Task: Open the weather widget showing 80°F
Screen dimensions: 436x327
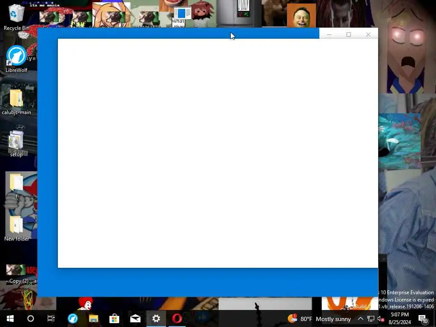Action: pos(319,318)
